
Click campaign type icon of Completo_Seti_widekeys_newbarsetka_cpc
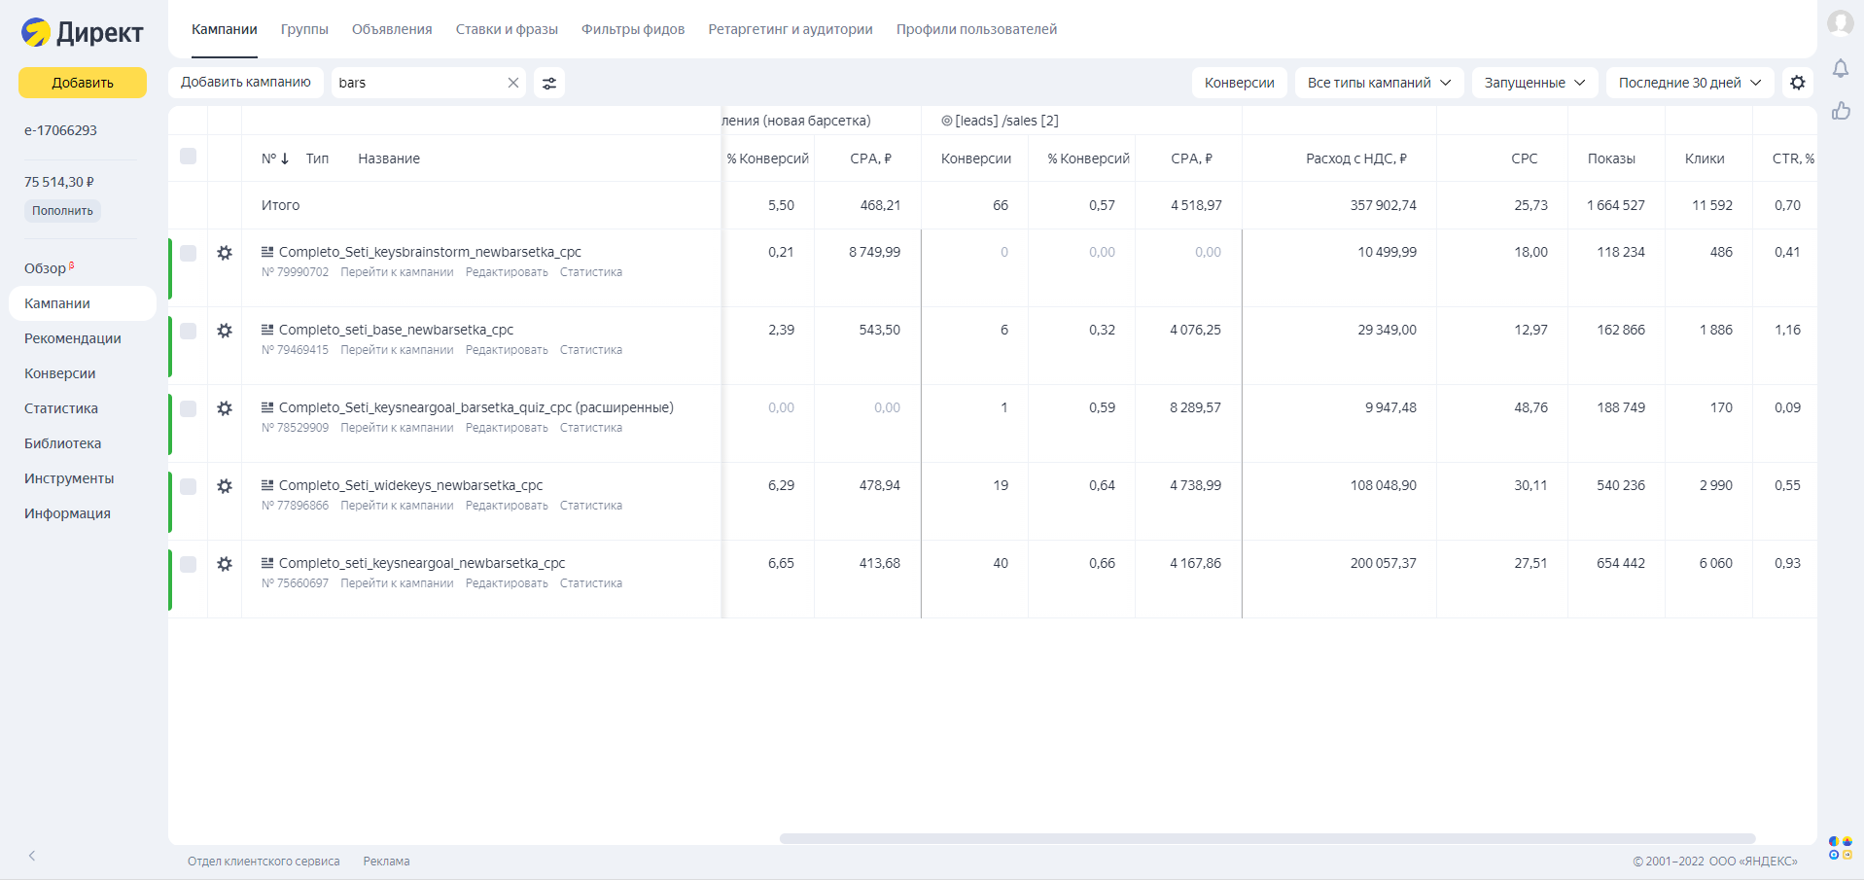[x=267, y=485]
